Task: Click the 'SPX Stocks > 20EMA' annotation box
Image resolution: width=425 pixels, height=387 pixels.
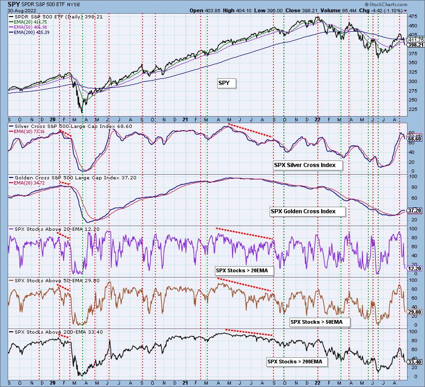Action: tap(244, 270)
